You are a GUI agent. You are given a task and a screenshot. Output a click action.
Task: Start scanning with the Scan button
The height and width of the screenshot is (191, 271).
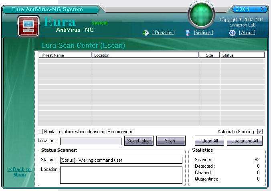[171, 141]
